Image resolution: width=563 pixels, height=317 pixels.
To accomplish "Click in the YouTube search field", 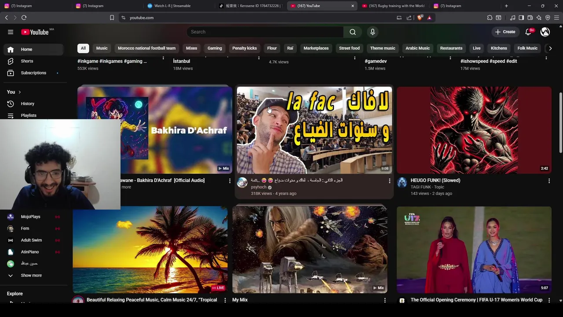I will [265, 32].
